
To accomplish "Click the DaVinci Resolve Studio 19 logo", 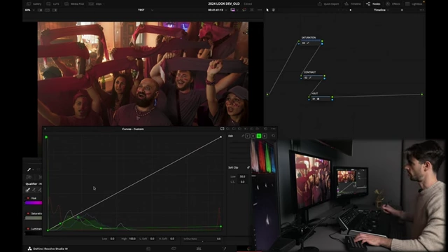I will click(x=29, y=248).
